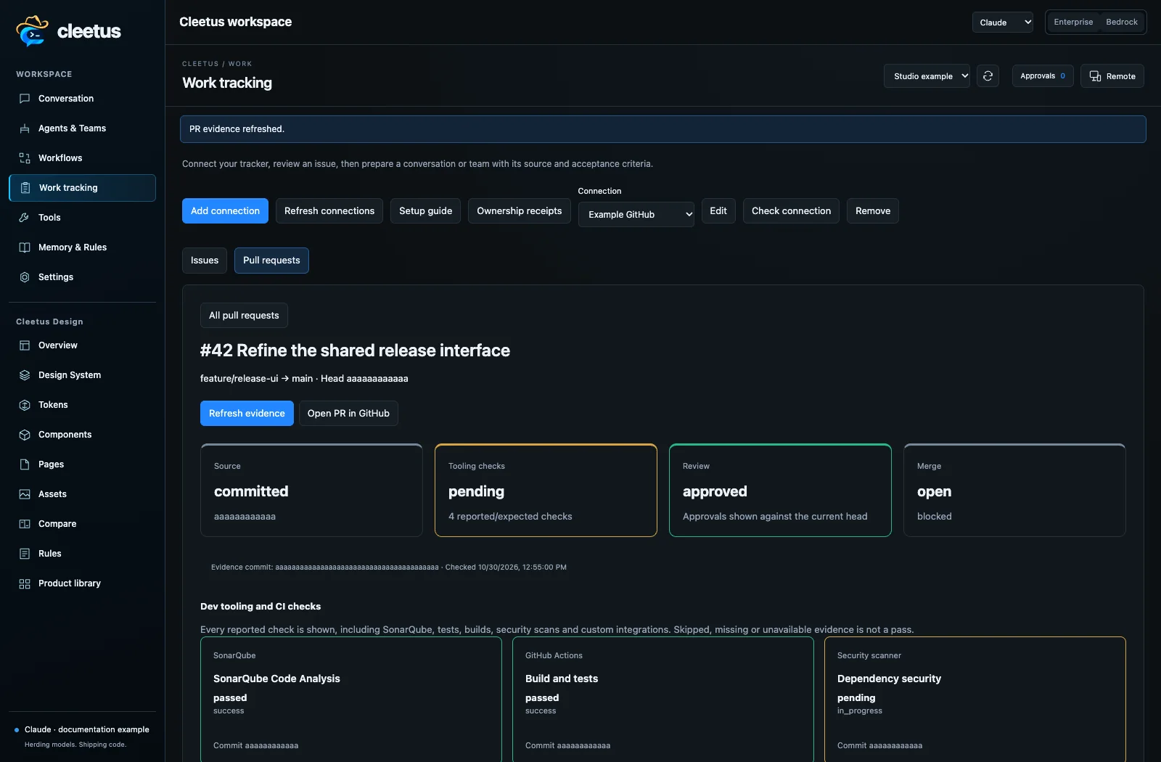
Task: Click the Memory & Rules book icon
Action: [25, 247]
